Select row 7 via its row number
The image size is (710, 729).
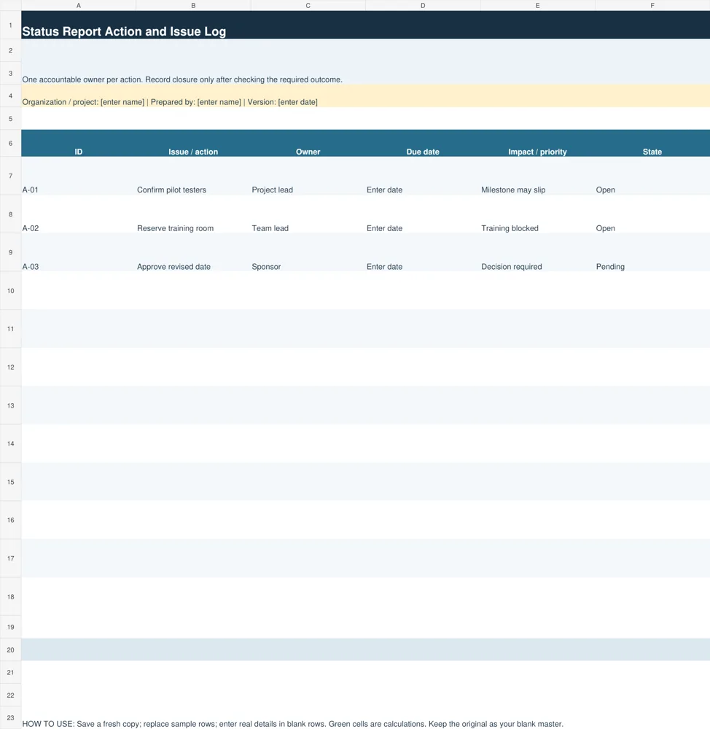[10, 176]
